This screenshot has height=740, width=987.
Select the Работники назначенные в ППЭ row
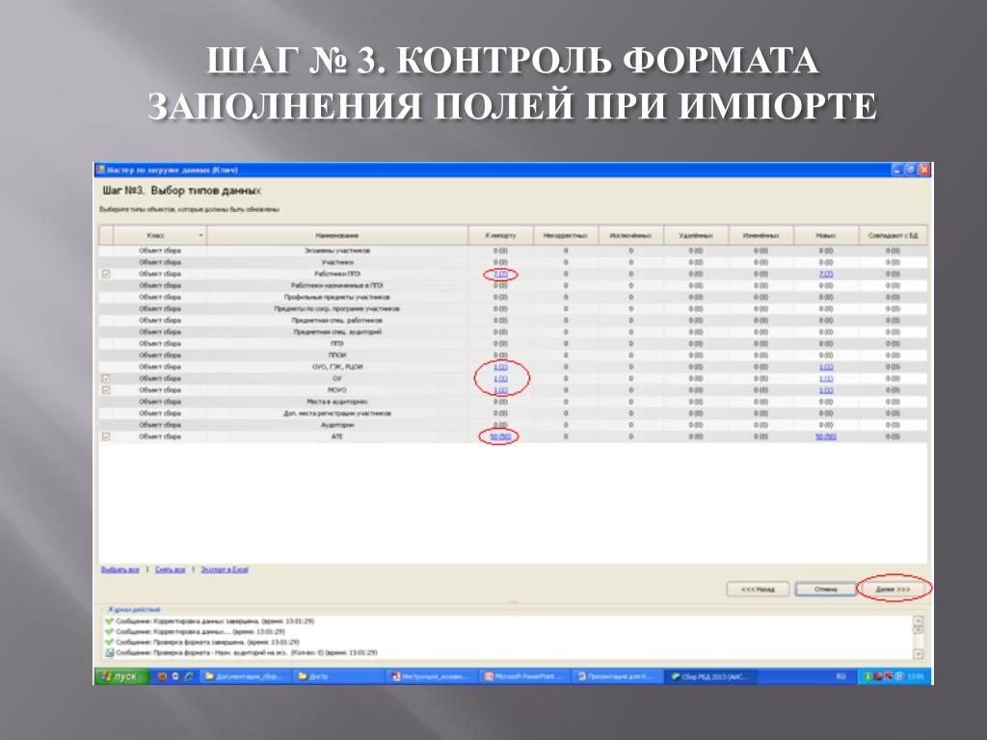337,285
